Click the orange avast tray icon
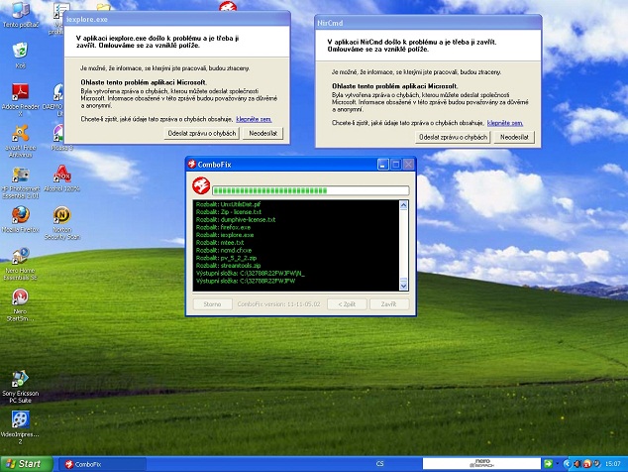Viewport: 628px width, 472px height. 587,464
